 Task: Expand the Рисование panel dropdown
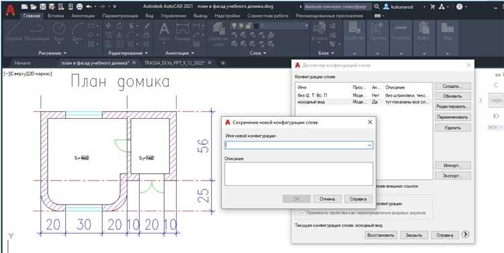pos(52,53)
